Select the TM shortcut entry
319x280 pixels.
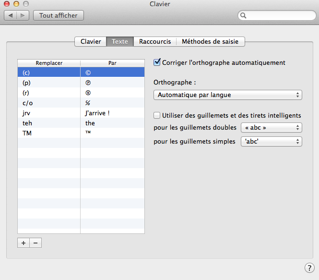tap(49, 133)
